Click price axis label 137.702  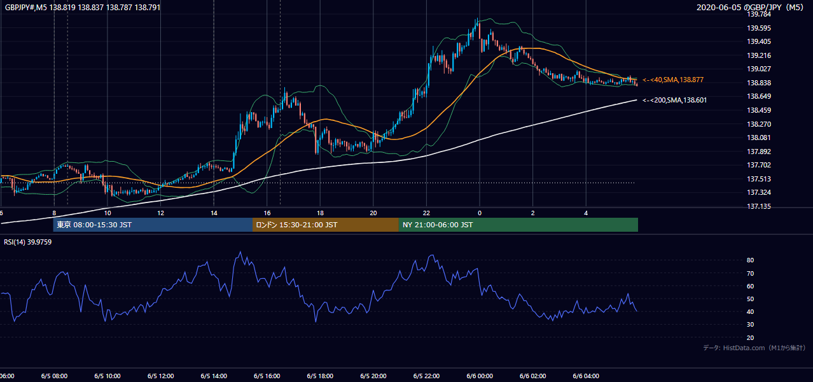coord(758,165)
